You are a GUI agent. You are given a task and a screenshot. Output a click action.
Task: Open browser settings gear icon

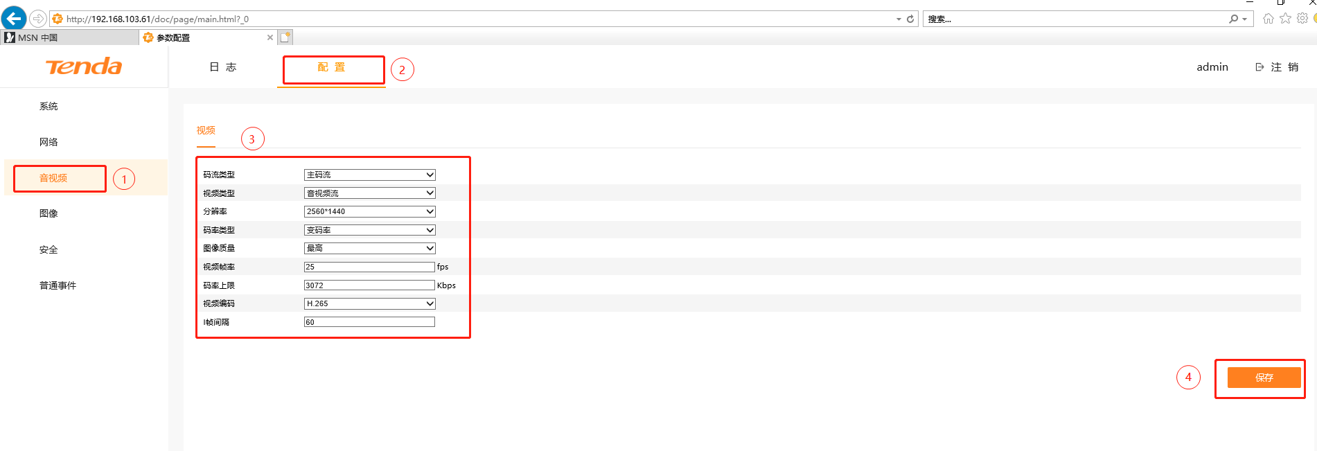click(x=1302, y=19)
